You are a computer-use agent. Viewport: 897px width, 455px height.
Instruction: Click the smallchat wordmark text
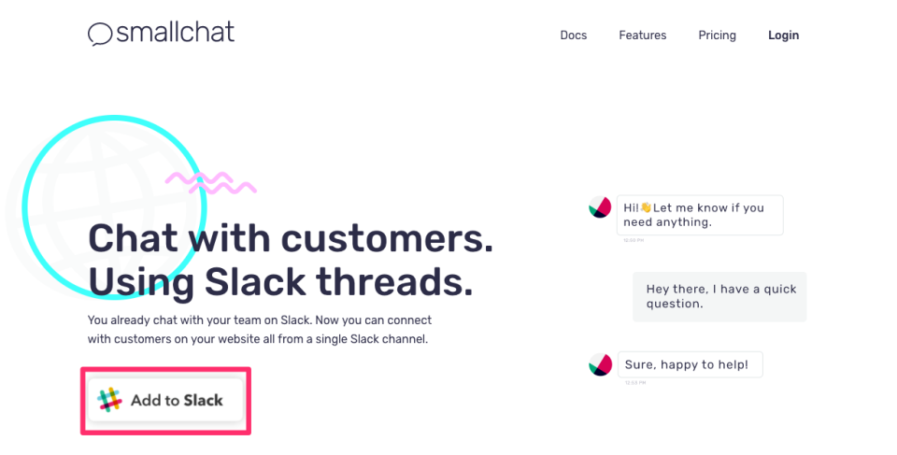[175, 32]
